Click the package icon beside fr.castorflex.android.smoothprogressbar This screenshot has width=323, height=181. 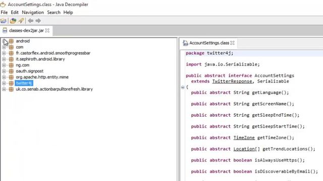pyautogui.click(x=11, y=53)
